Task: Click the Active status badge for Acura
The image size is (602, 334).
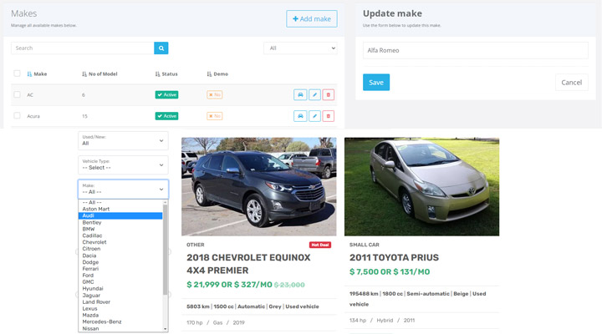Action: point(166,116)
